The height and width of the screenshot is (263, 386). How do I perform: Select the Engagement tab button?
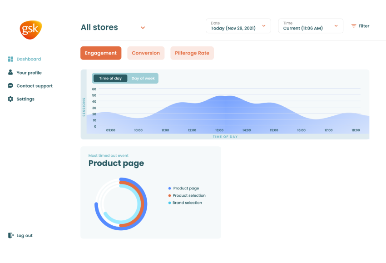click(101, 53)
